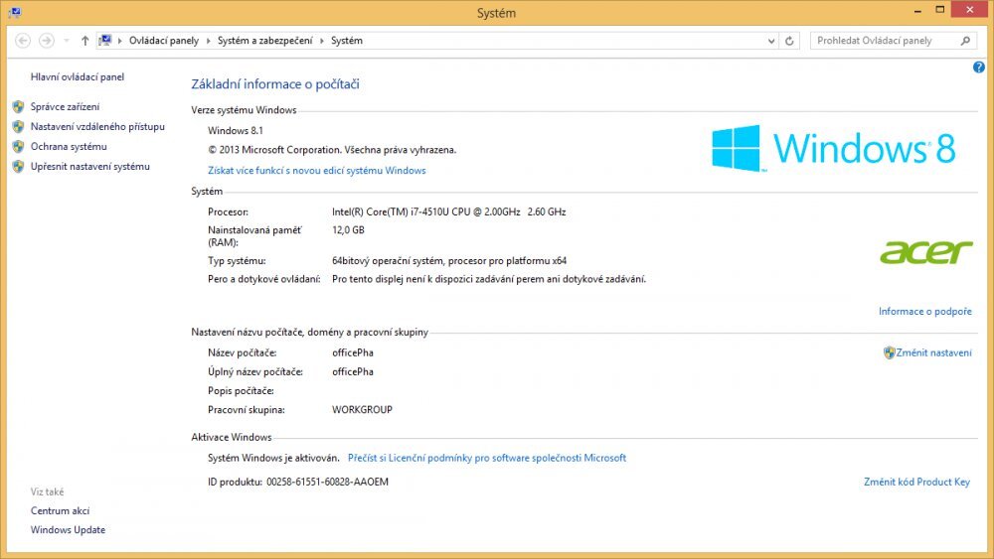994x559 pixels.
Task: Go back with the back arrow button
Action: (x=23, y=41)
